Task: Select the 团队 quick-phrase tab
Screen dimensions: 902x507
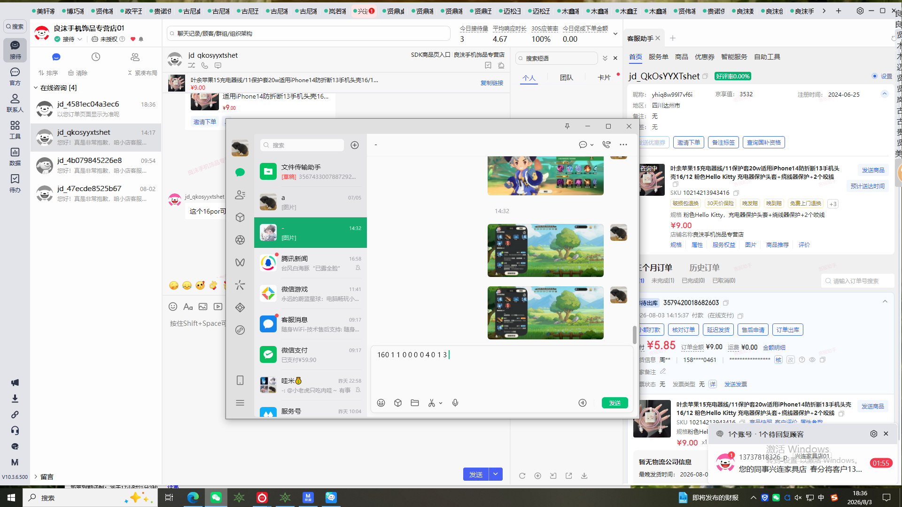Action: [x=567, y=77]
